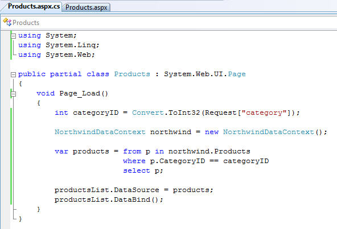Click the Products class icon in navigation bar

(7, 22)
